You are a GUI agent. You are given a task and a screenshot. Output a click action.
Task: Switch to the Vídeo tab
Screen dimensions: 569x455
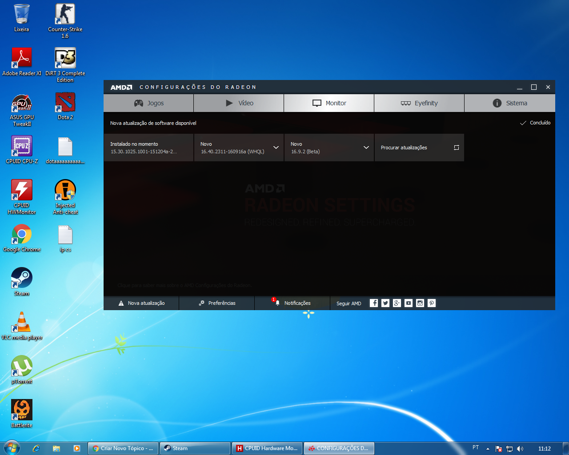(239, 103)
